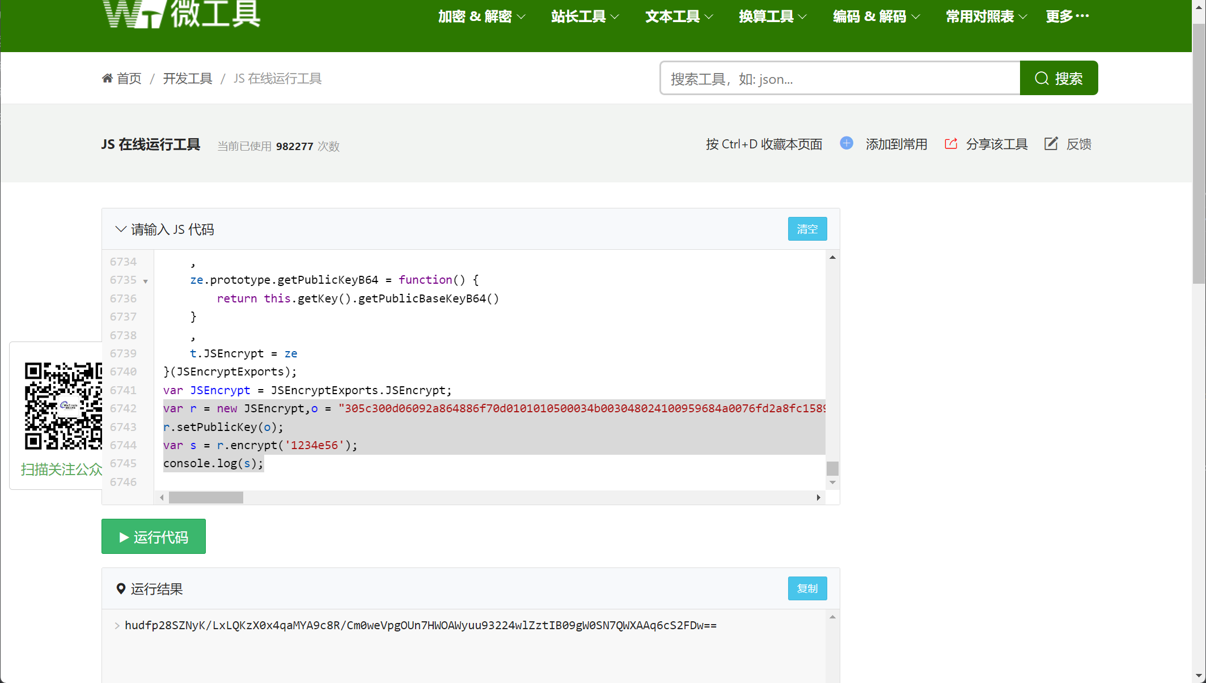Click the code editor scroll down arrow
Image resolution: width=1206 pixels, height=683 pixels.
(x=832, y=483)
